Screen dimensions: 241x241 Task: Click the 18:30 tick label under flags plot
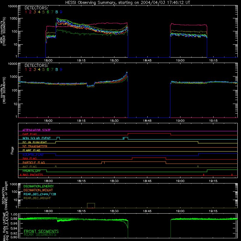[114, 181]
